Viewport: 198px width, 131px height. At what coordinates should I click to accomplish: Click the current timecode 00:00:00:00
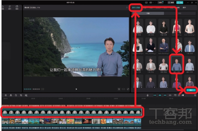pos(28,89)
